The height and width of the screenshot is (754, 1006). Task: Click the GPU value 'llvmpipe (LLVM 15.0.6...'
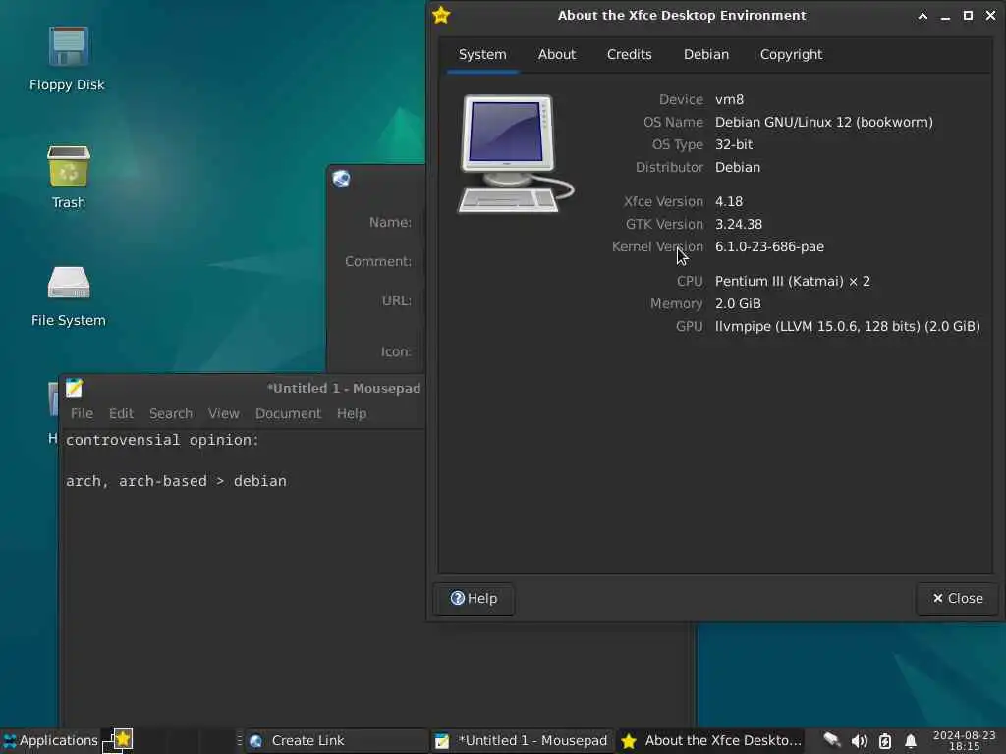(848, 326)
